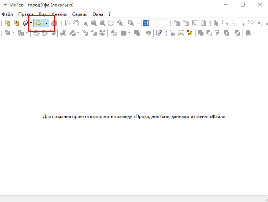Screen dimensions: 268x202
Task: Select the circular selection tool
Action: pos(242,23)
